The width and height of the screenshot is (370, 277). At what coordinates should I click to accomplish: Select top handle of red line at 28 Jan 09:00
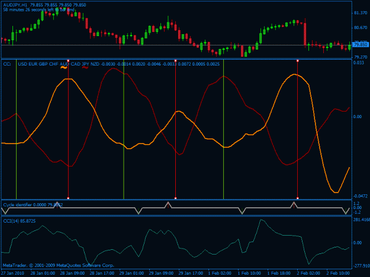tap(68, 61)
